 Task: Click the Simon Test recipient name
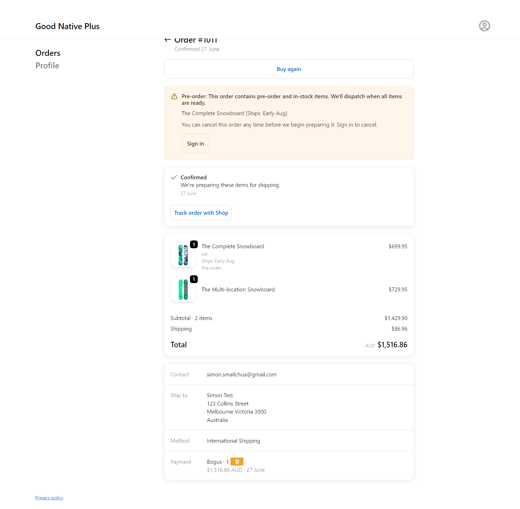coord(220,395)
